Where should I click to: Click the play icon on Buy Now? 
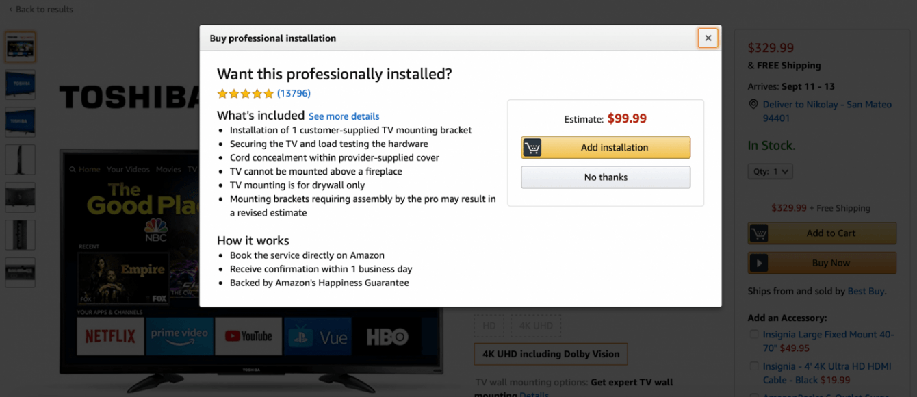(758, 263)
